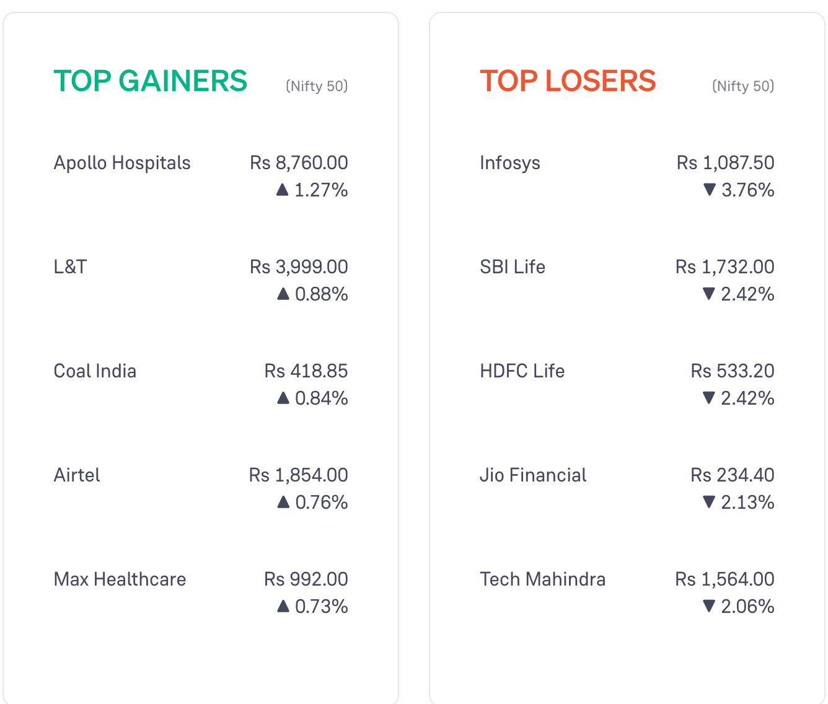The height and width of the screenshot is (704, 828).
Task: Click the up arrow next to 0.88%
Action: point(283,294)
